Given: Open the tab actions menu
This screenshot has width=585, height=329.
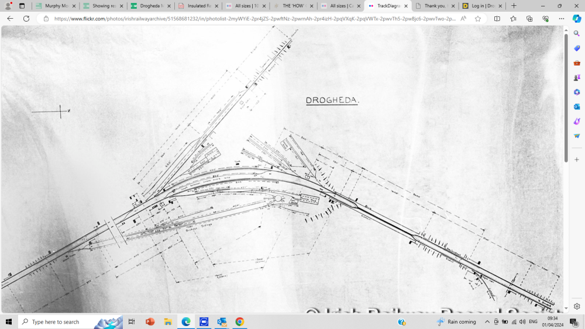Looking at the screenshot, I should click(x=22, y=6).
